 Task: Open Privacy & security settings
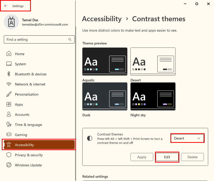tap(39, 155)
